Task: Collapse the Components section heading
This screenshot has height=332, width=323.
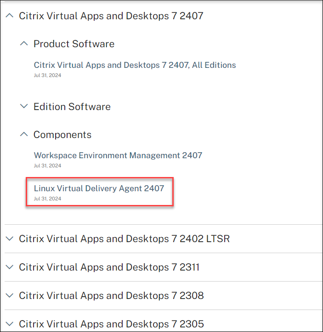Action: tap(62, 135)
